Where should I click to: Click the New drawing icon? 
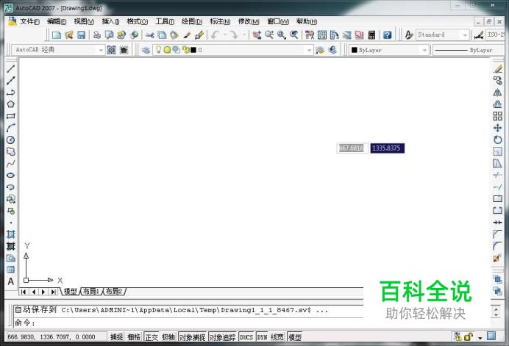pyautogui.click(x=57, y=35)
